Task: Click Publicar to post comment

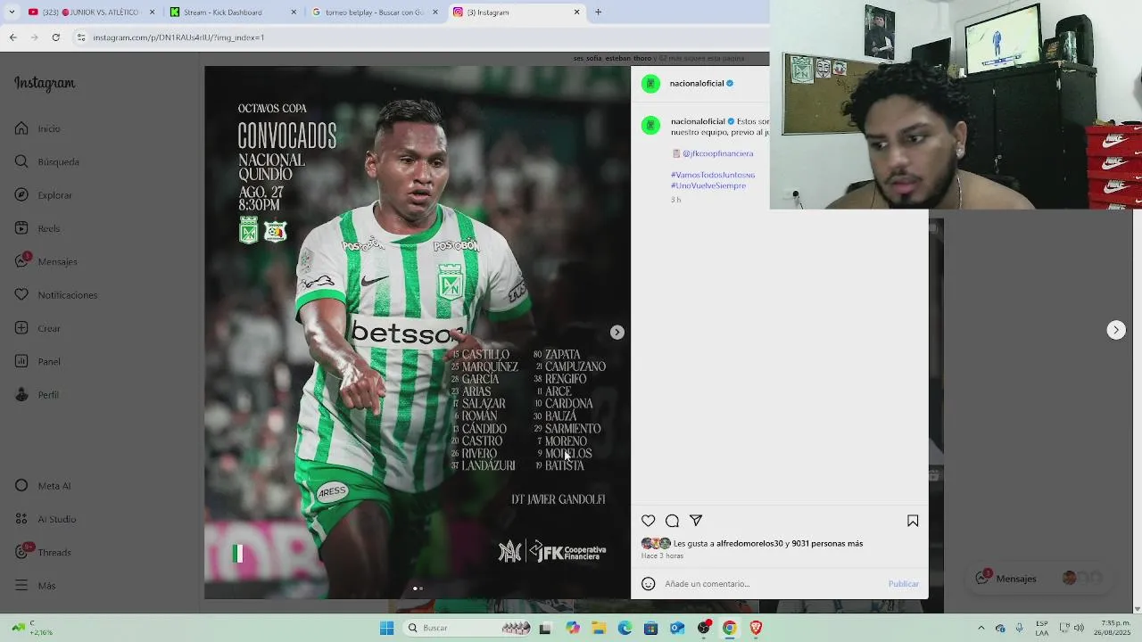Action: point(903,584)
